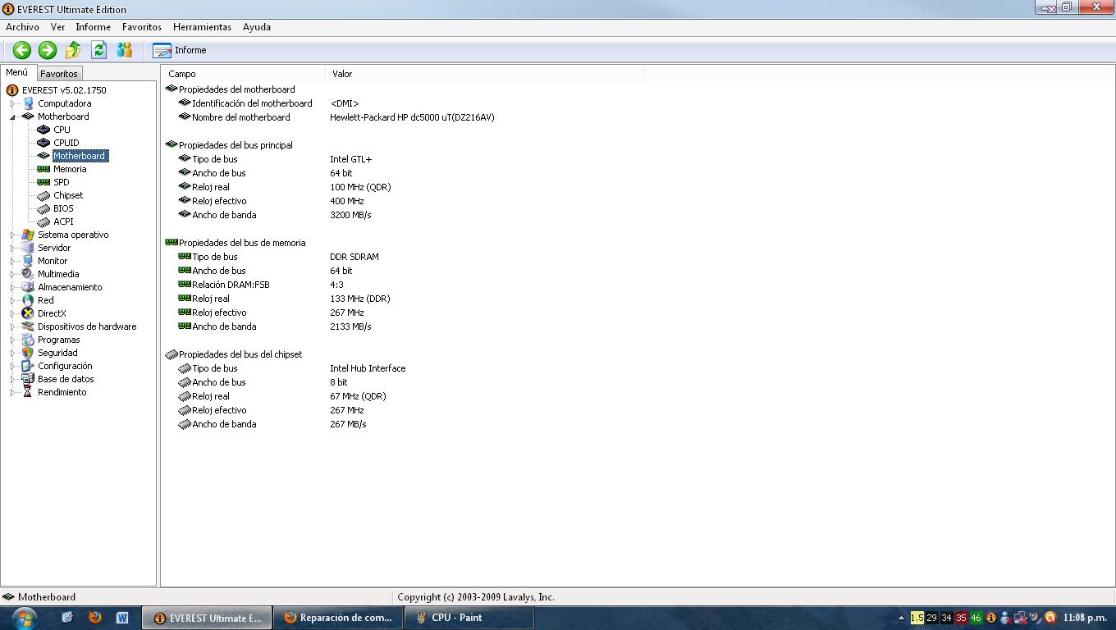Select the CPUID chip icon in tree

43,143
